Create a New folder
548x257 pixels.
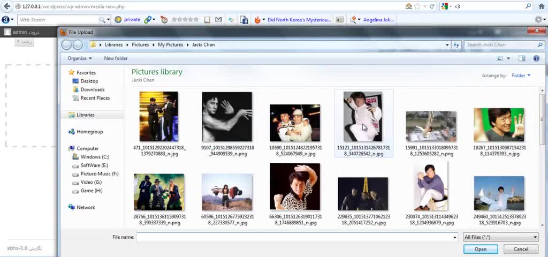[116, 58]
